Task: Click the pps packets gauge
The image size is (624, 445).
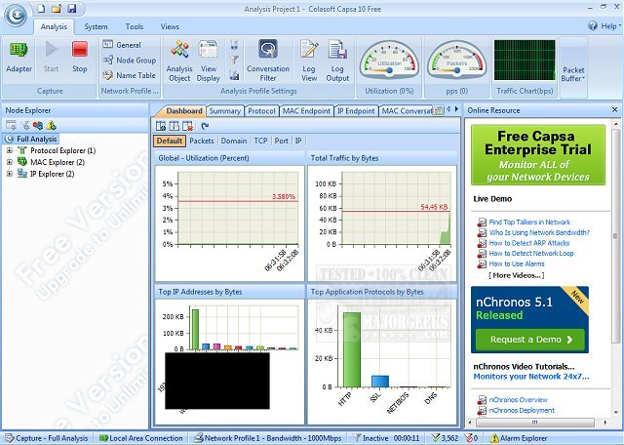Action: (x=457, y=60)
